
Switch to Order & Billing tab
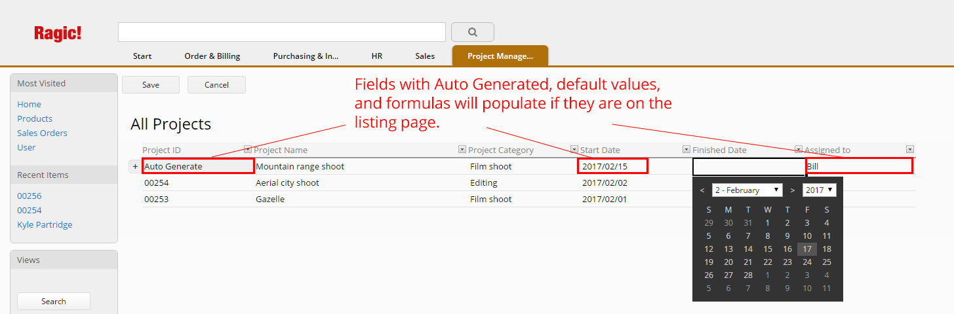tap(212, 56)
